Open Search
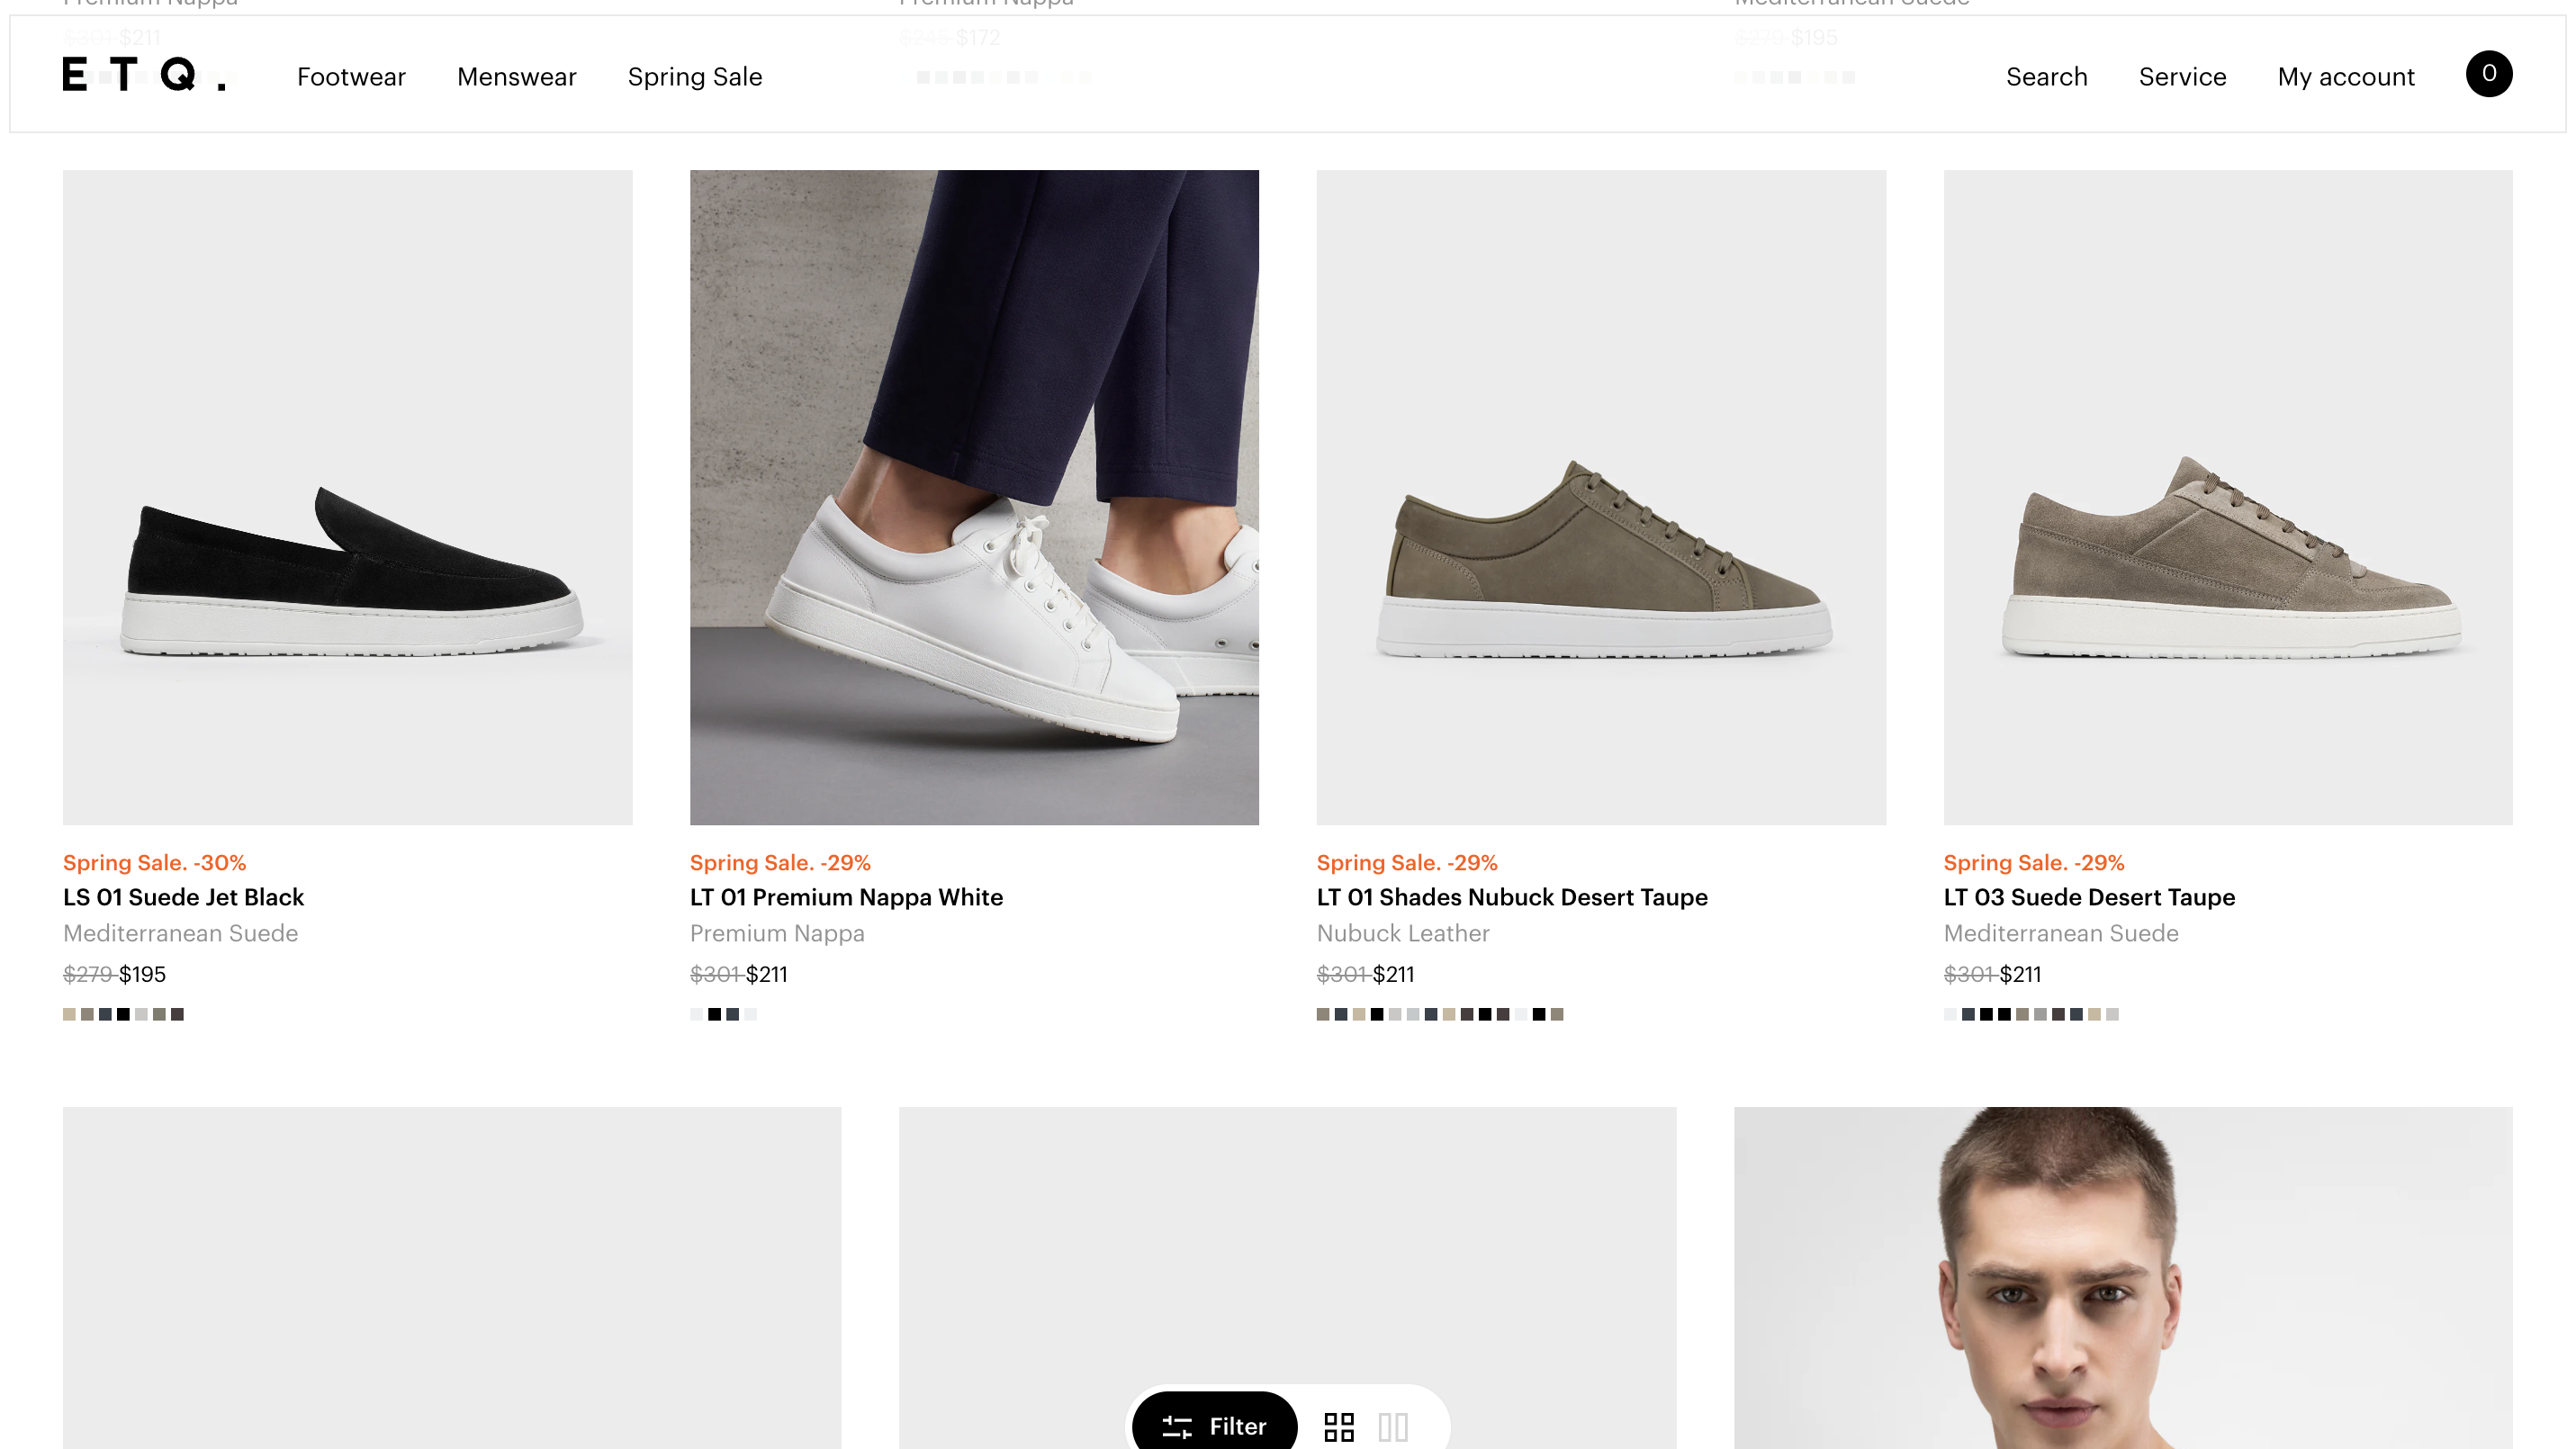 (x=2046, y=77)
